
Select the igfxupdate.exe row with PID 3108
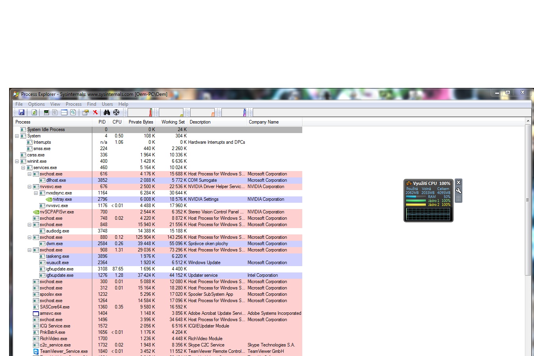[158, 269]
